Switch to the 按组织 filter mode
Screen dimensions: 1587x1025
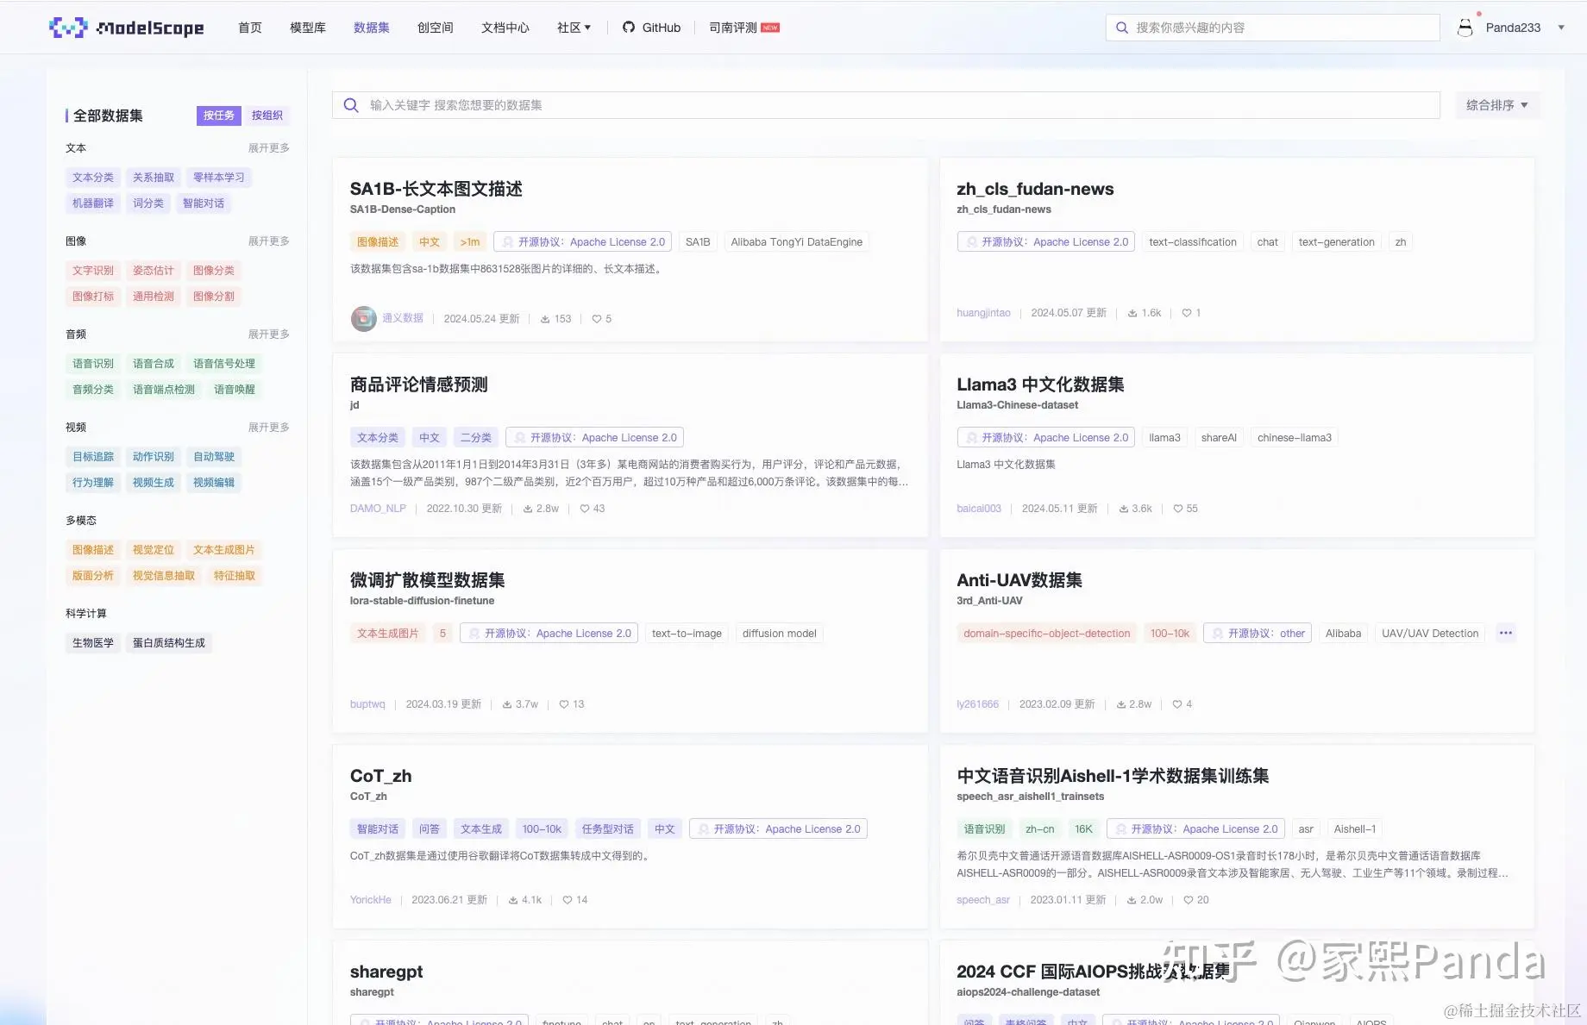[267, 116]
